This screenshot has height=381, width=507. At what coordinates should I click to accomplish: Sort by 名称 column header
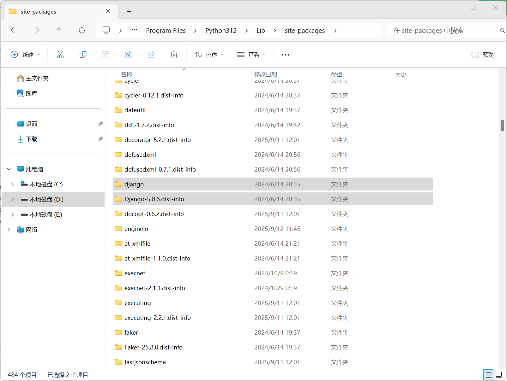(126, 74)
